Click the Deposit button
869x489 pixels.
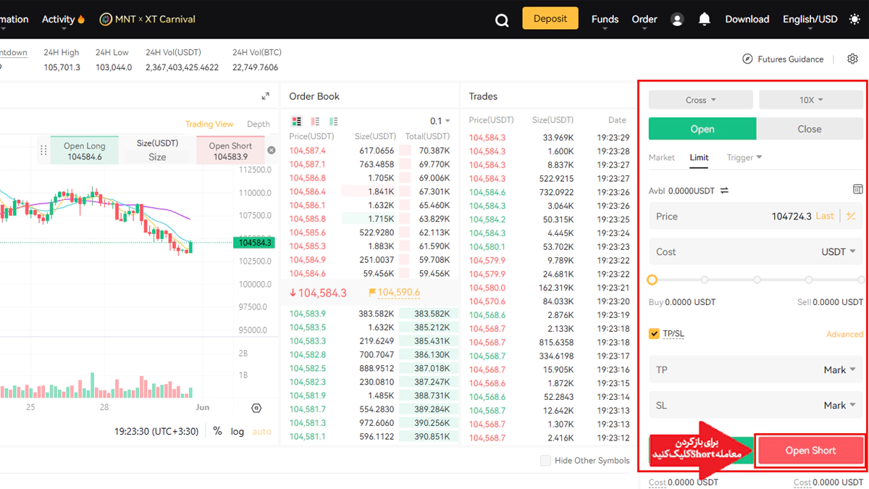tap(550, 19)
